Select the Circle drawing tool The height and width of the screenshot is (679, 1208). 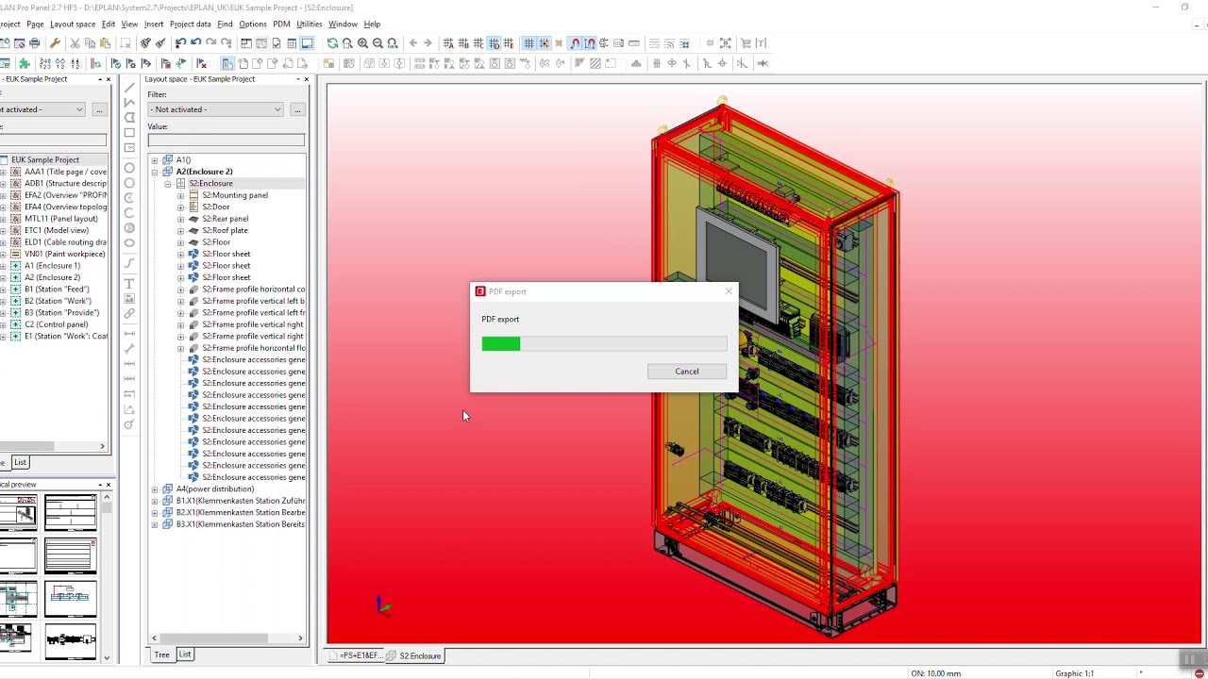pyautogui.click(x=129, y=168)
